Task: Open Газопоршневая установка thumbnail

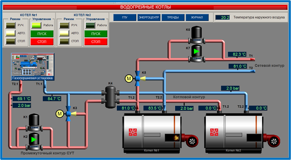Action: [33, 67]
